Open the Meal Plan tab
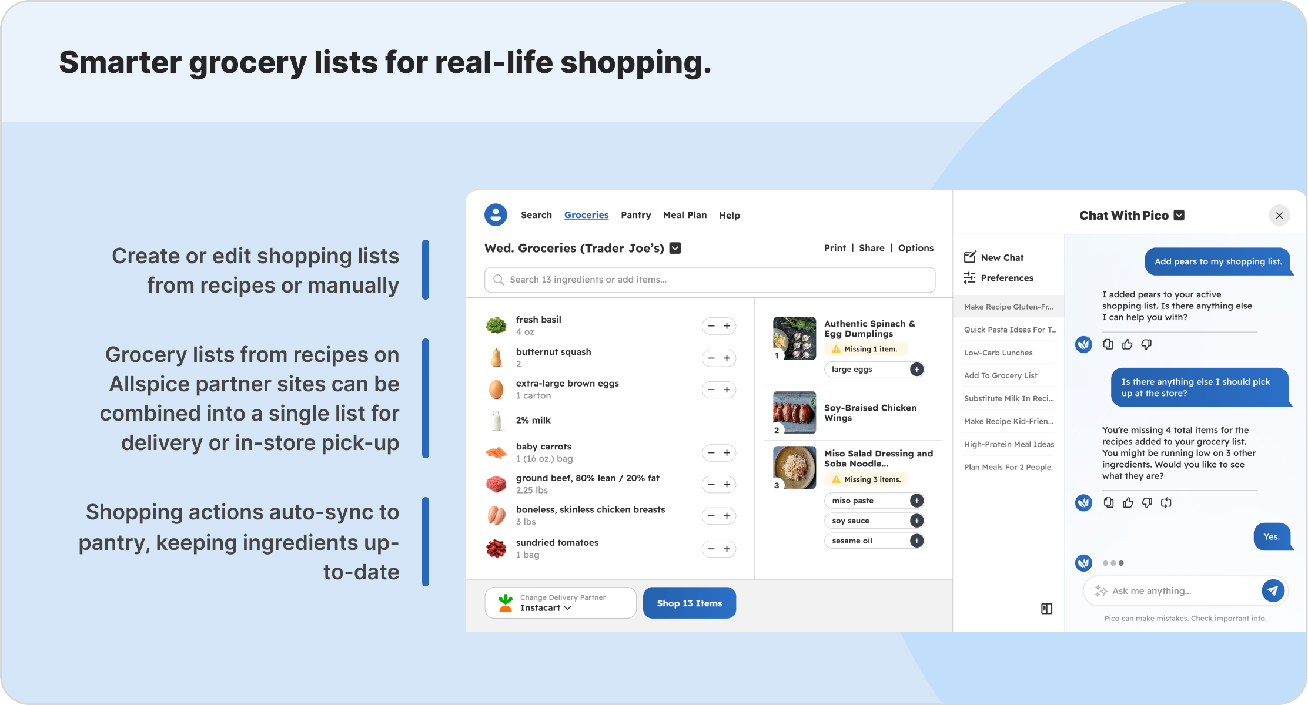 point(684,215)
